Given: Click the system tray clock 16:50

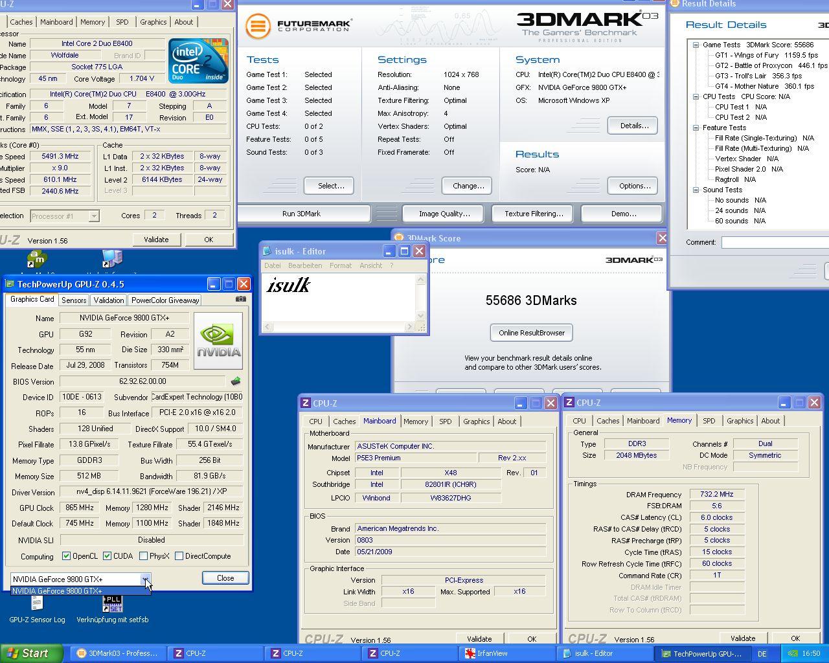Looking at the screenshot, I should coord(811,654).
